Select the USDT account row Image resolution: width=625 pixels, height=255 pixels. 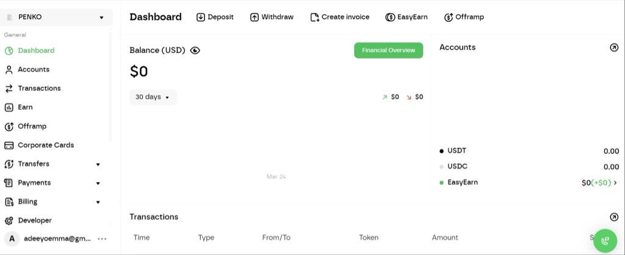point(529,151)
